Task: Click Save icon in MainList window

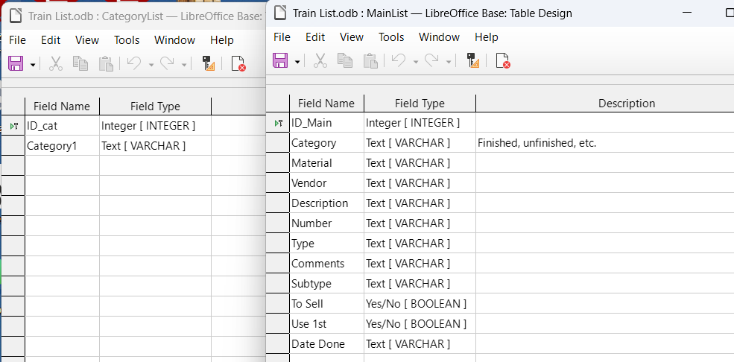Action: (280, 60)
